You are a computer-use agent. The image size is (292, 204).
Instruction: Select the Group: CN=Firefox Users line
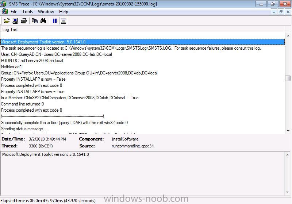coord(143,73)
